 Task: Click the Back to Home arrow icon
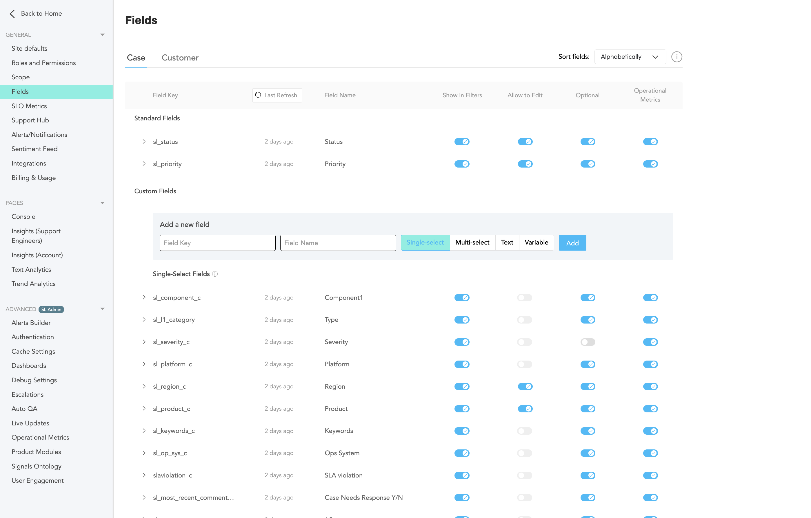coord(12,13)
